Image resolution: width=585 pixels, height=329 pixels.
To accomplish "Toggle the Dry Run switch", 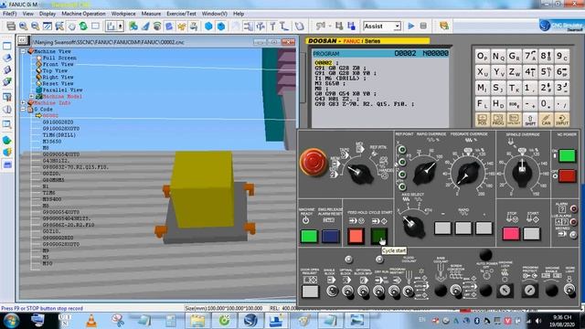I will 378,292.
